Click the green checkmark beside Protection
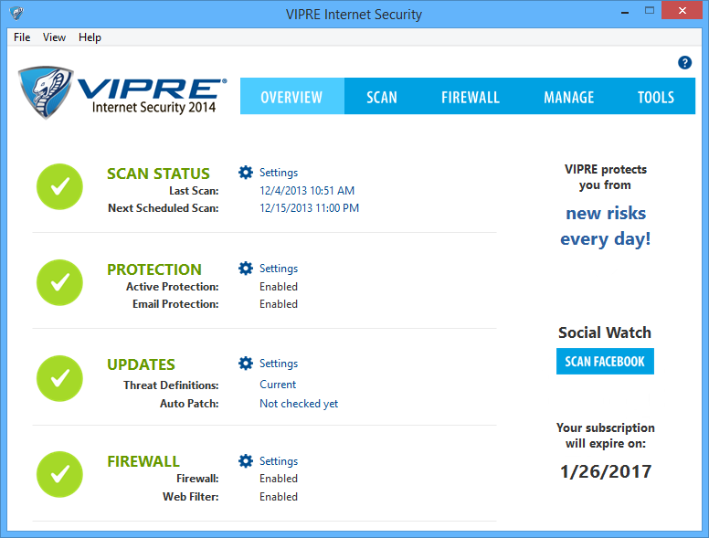709x538 pixels. [59, 282]
